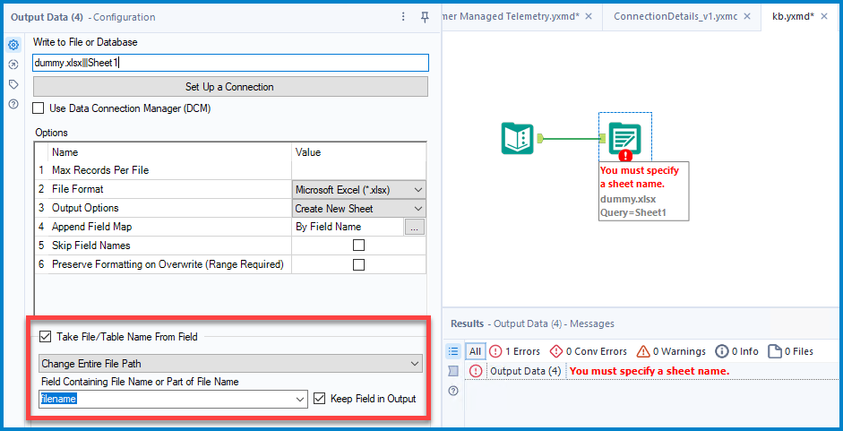Expand the Output Options dropdown

click(359, 208)
